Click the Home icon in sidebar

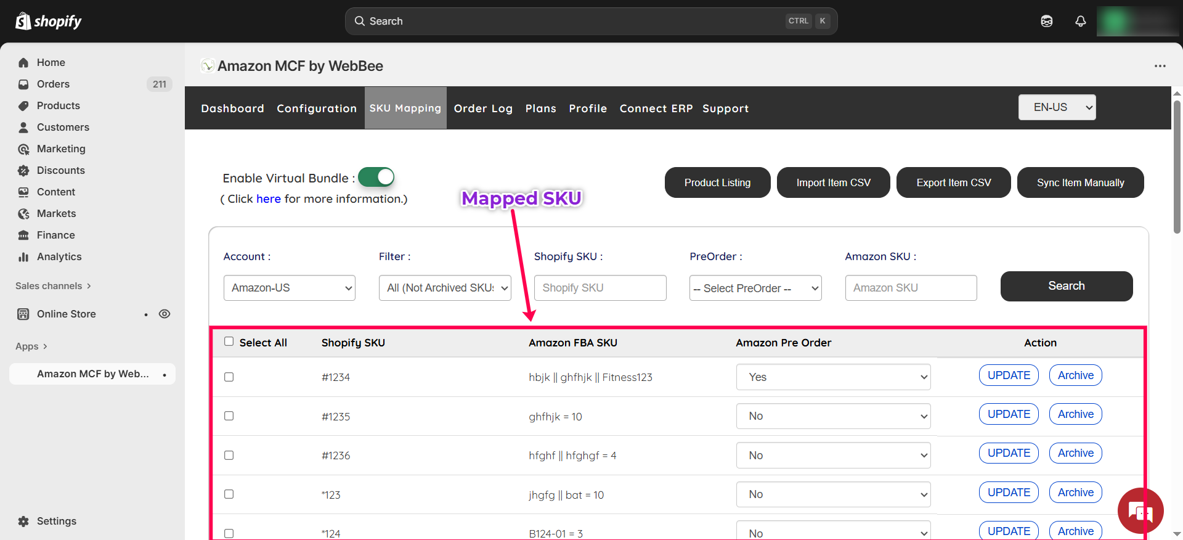click(x=23, y=62)
